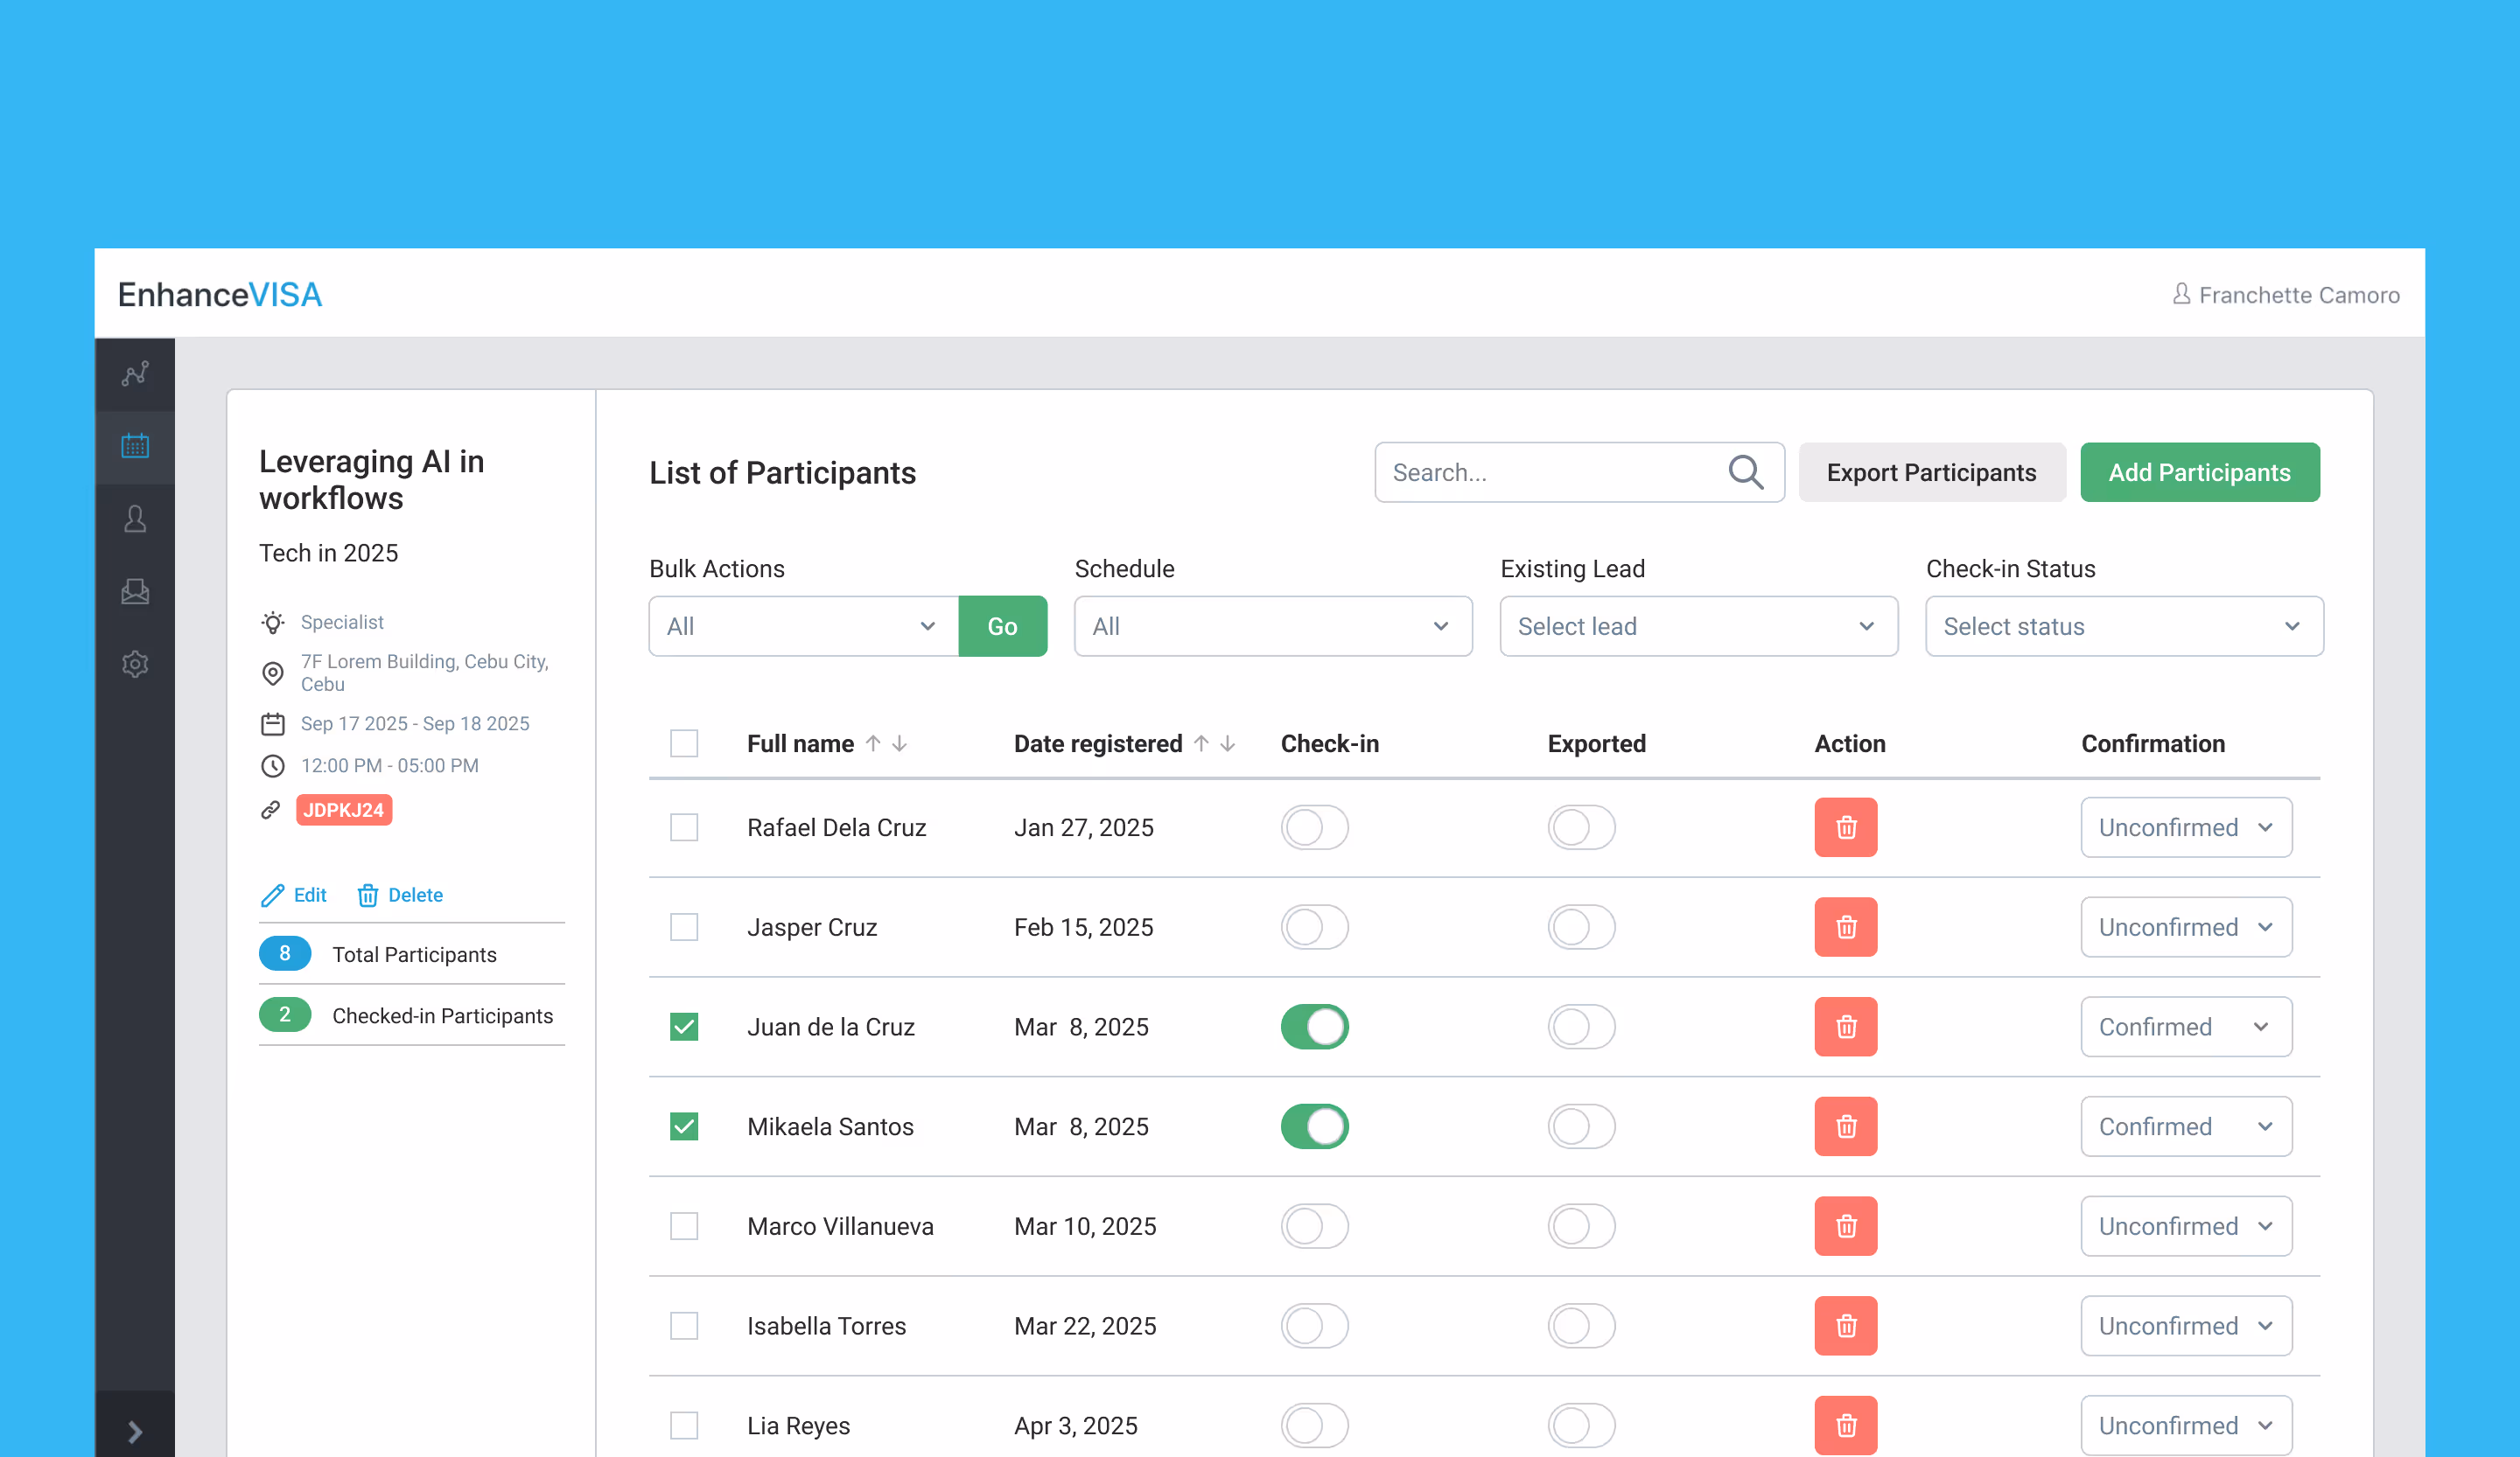Open settings from the sidebar gear icon

click(135, 664)
